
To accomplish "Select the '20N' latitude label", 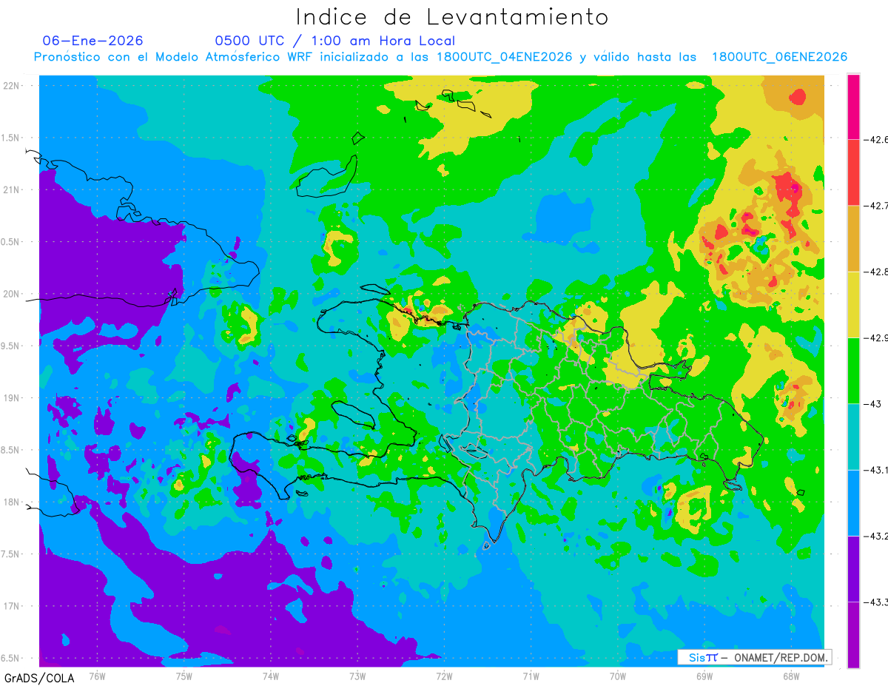I will point(11,294).
